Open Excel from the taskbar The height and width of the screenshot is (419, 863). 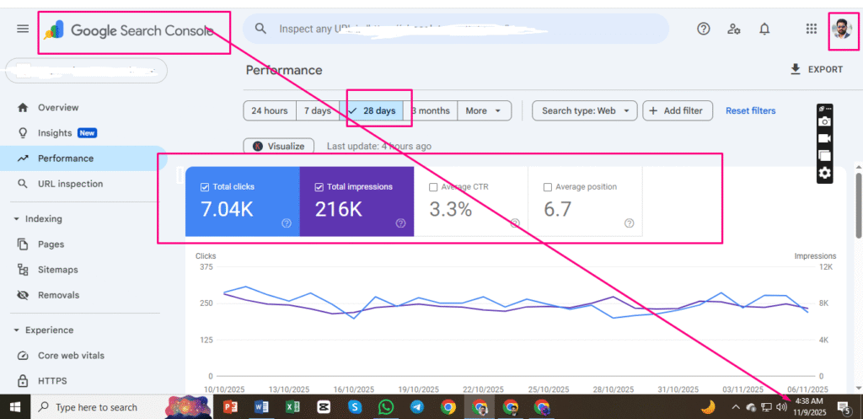292,407
